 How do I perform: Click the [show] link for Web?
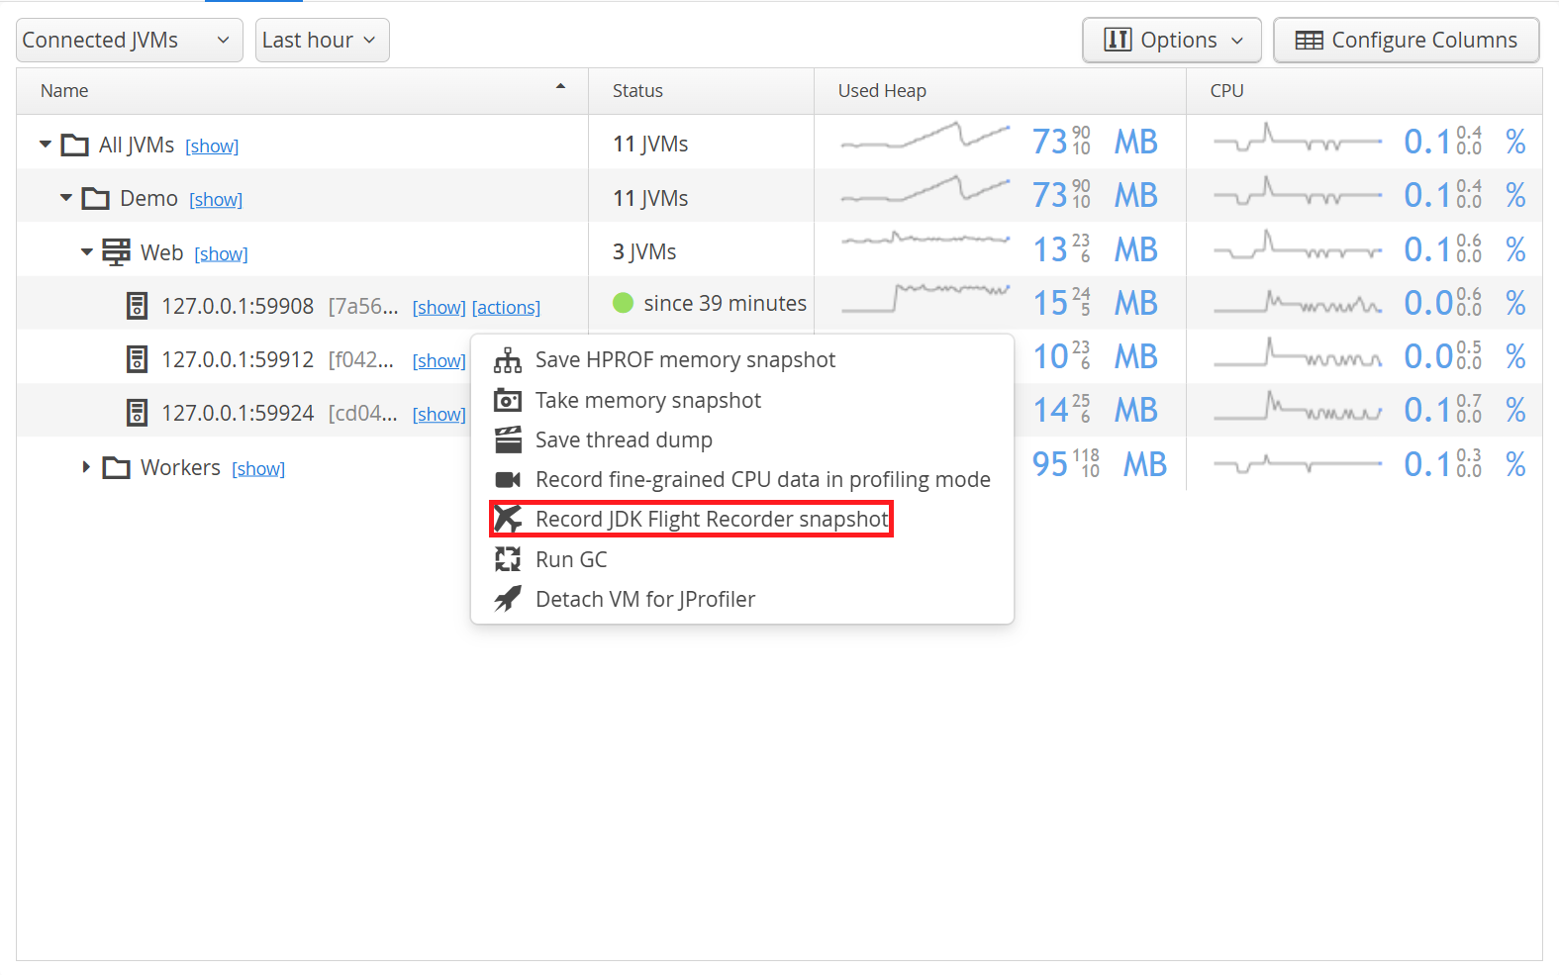pos(221,254)
